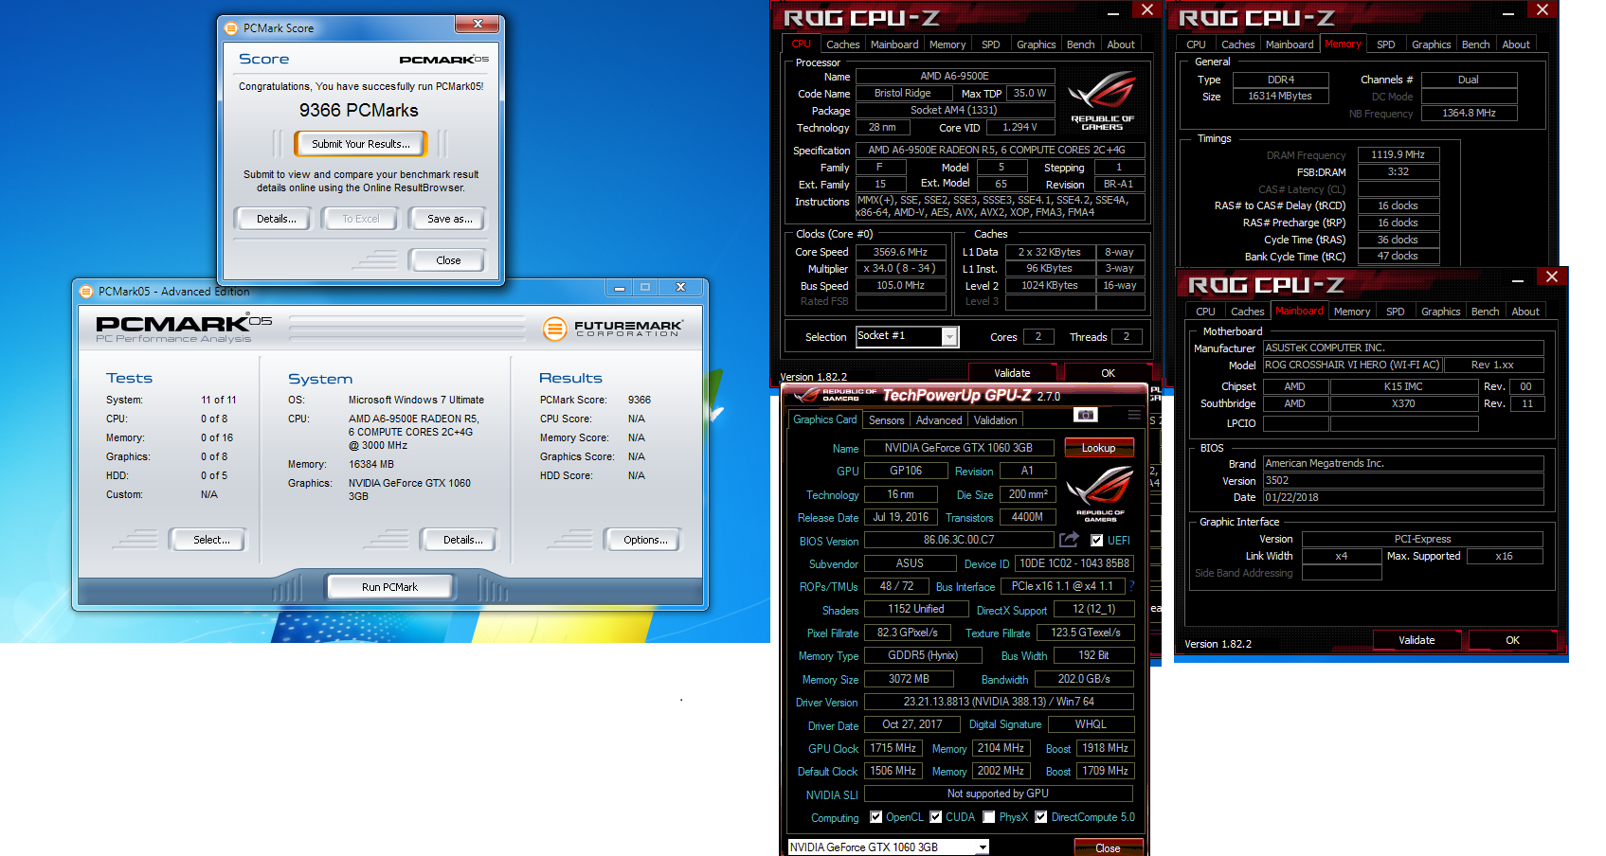Click Options under the Results section
The width and height of the screenshot is (1606, 856).
point(643,540)
